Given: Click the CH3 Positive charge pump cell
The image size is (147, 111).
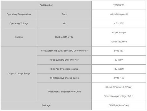Looking at the screenshot, I should click(x=64, y=69).
